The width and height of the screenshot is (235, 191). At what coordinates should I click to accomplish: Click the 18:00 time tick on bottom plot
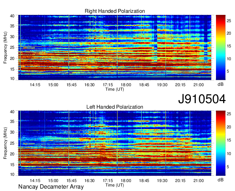pyautogui.click(x=126, y=180)
